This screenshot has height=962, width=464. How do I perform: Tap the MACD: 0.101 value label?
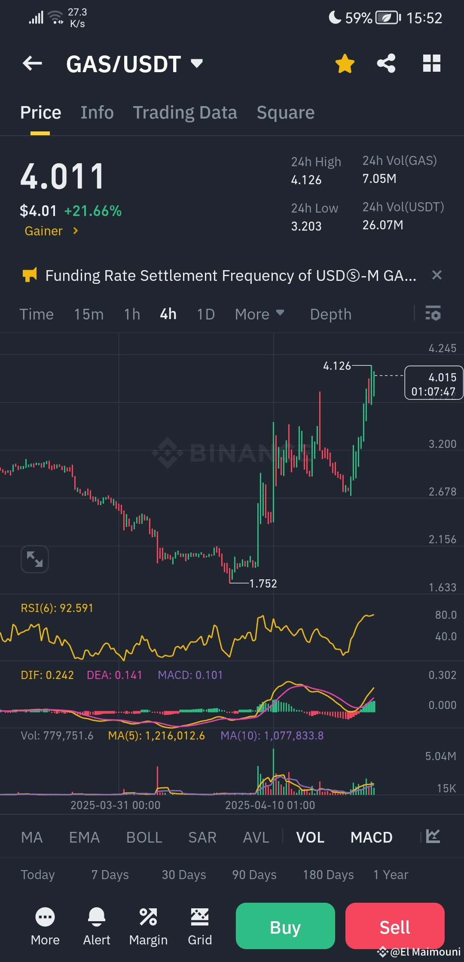pyautogui.click(x=190, y=675)
